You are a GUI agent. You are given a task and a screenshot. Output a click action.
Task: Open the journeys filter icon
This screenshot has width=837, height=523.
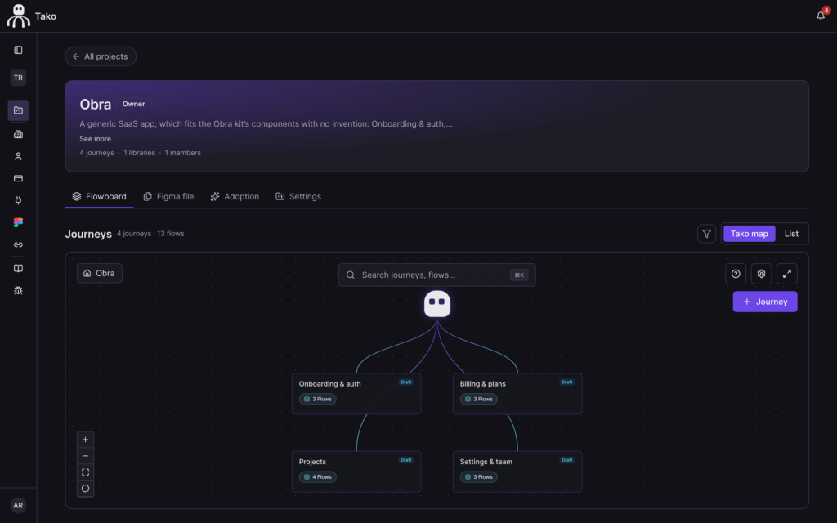pyautogui.click(x=706, y=234)
